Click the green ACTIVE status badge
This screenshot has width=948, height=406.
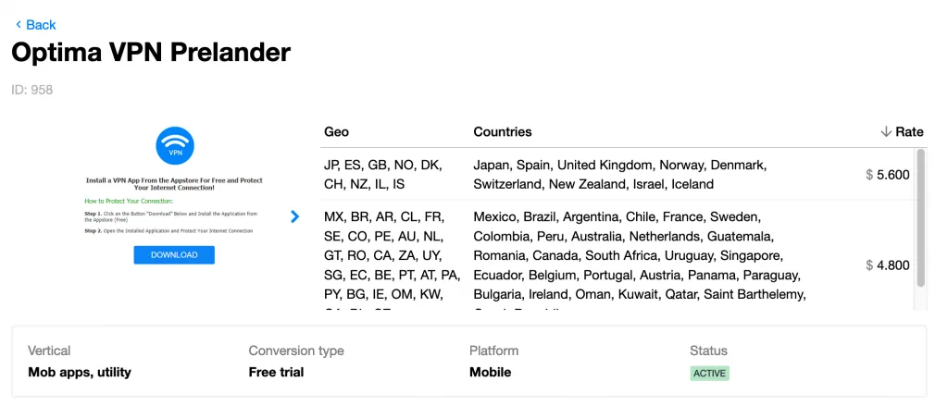pyautogui.click(x=709, y=374)
